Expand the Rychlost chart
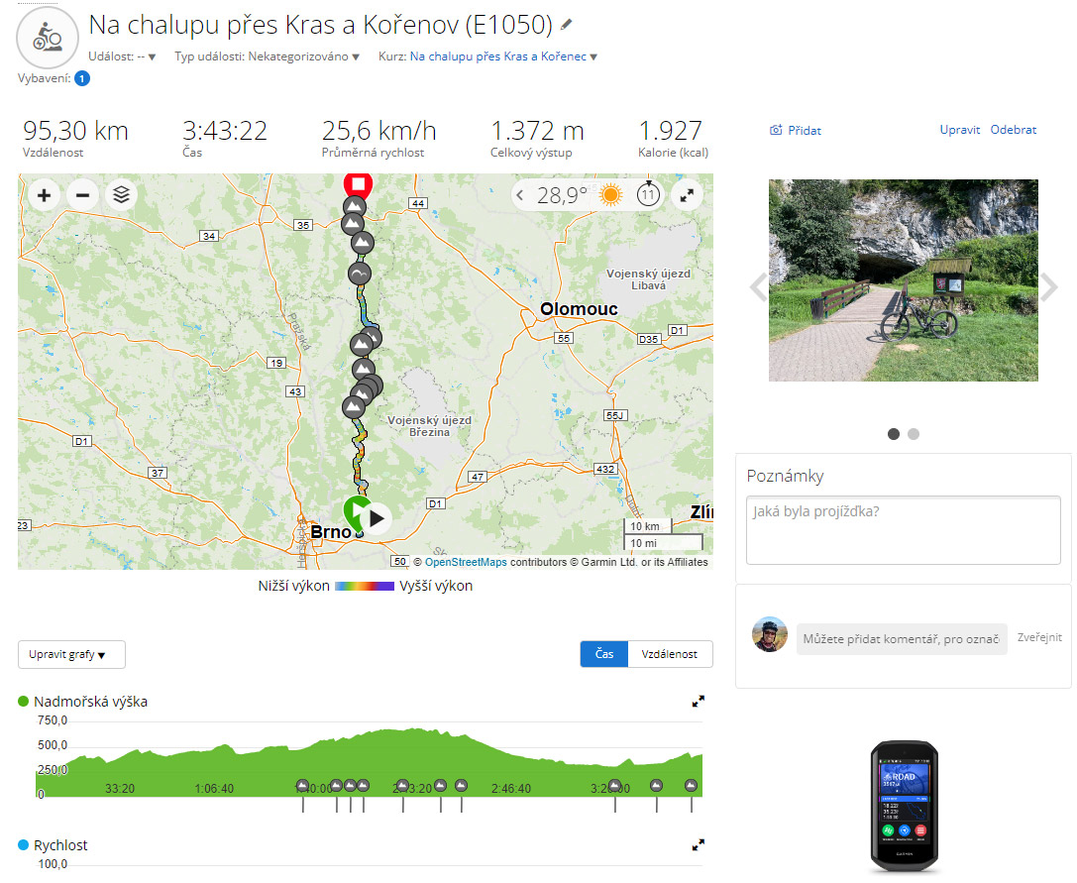1077x883 pixels. click(x=698, y=845)
